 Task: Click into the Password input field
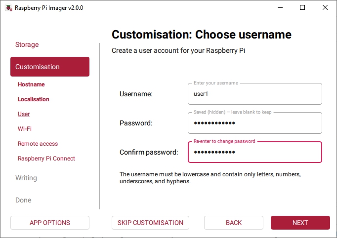(254, 123)
